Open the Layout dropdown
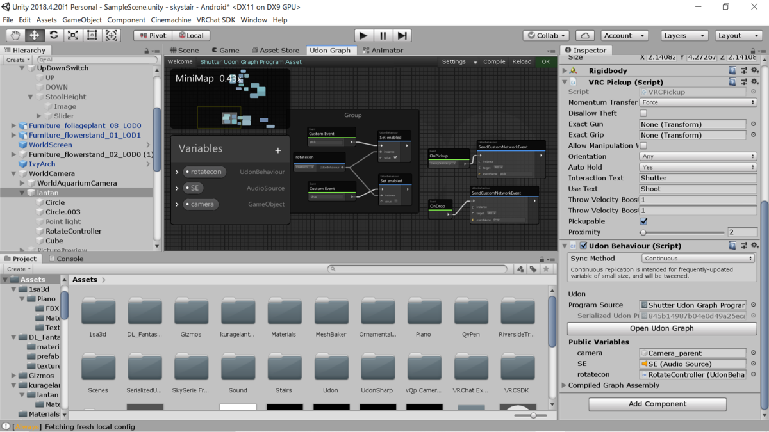The height and width of the screenshot is (432, 769). pos(738,36)
